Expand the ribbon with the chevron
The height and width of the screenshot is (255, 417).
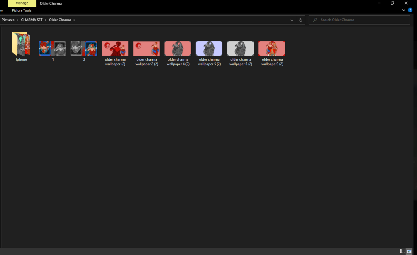tap(403, 10)
